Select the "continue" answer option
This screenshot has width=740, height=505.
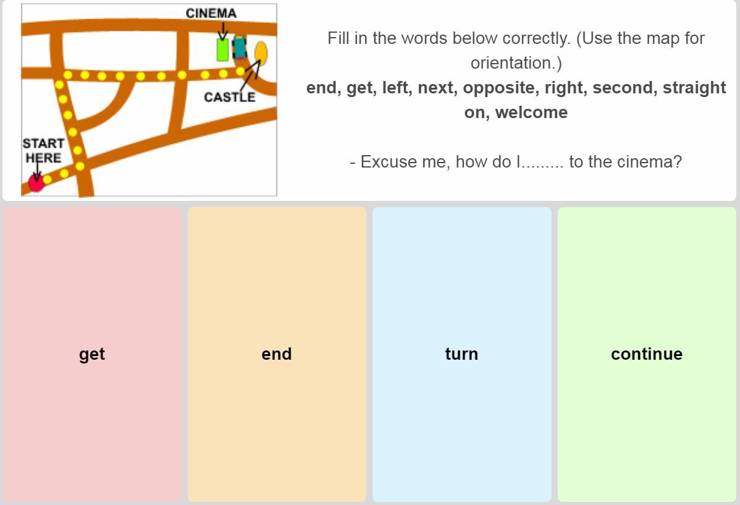pyautogui.click(x=647, y=354)
